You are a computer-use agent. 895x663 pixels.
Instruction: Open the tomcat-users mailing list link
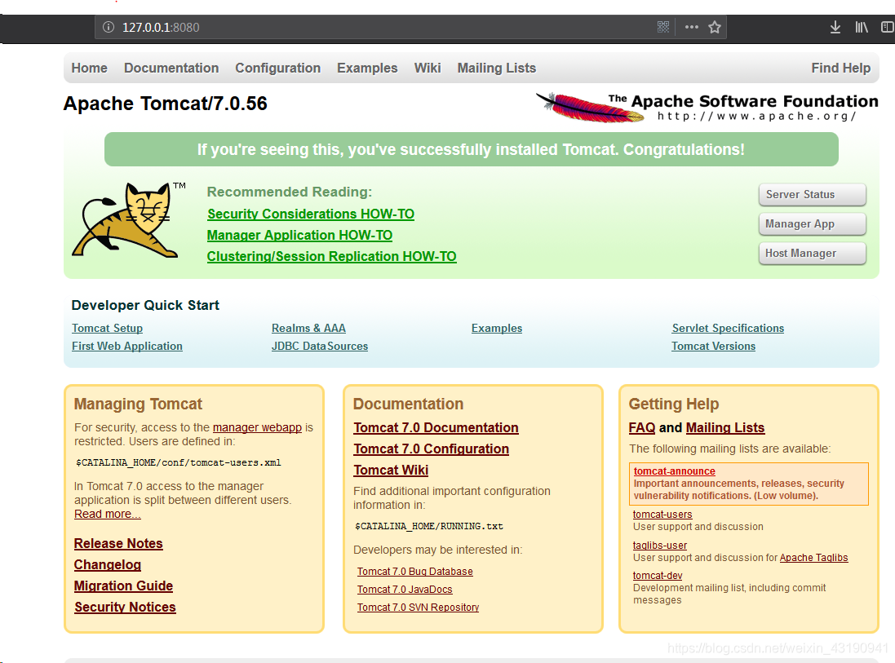pos(662,514)
